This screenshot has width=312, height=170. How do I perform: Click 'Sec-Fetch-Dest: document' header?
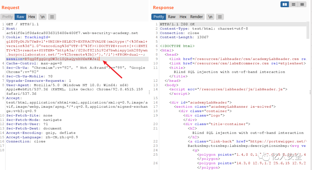pyautogui.click(x=34, y=128)
